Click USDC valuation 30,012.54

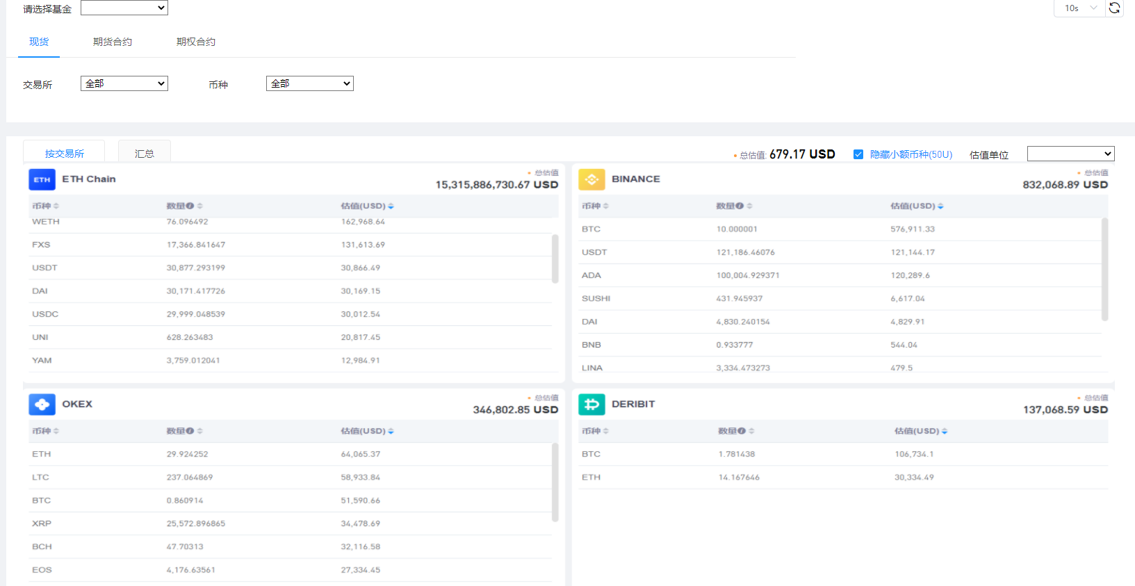point(360,314)
